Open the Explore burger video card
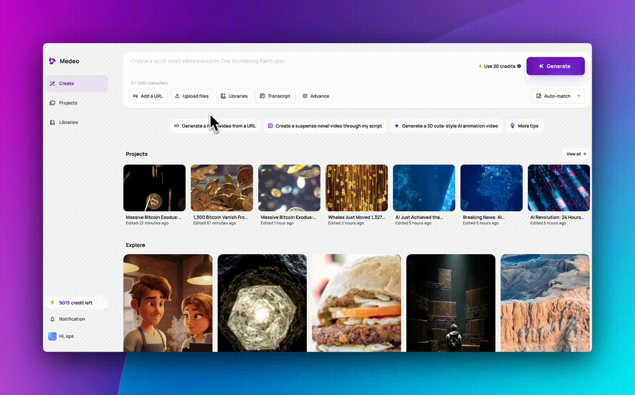 click(356, 303)
